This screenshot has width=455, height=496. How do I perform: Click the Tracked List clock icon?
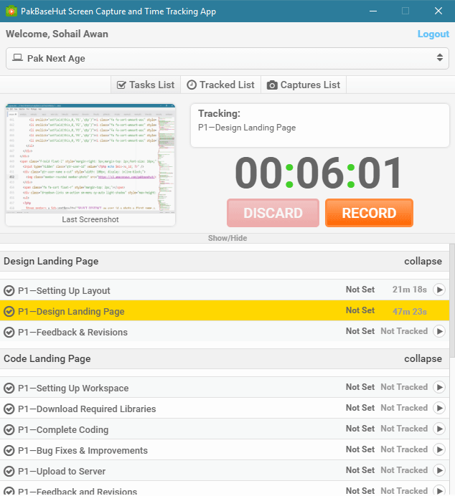(192, 85)
